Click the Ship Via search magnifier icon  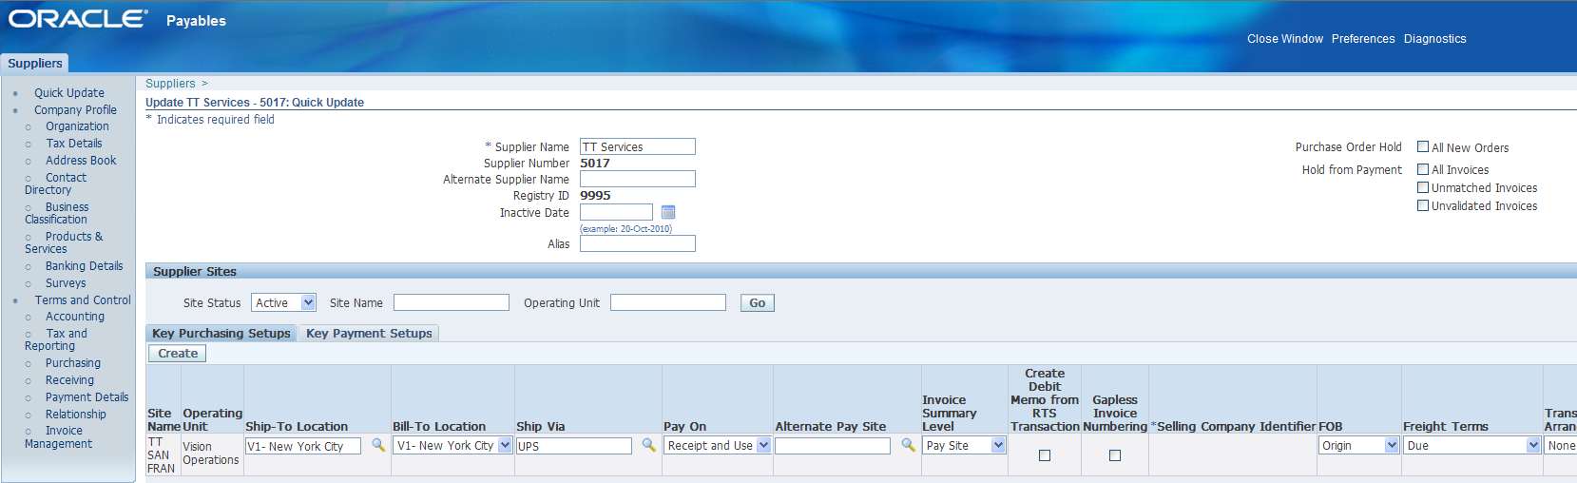click(648, 445)
